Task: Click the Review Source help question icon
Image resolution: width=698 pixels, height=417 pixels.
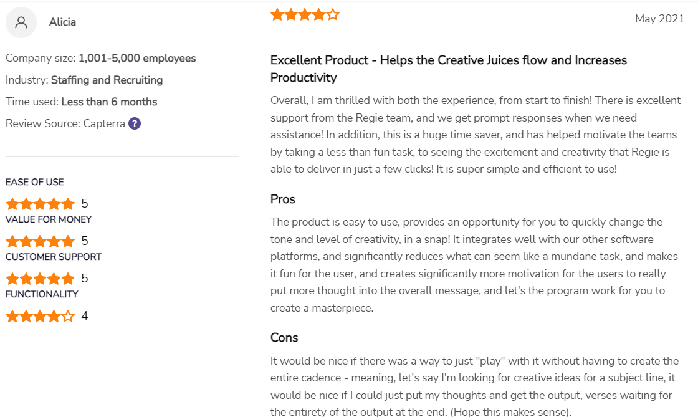Action: coord(135,123)
